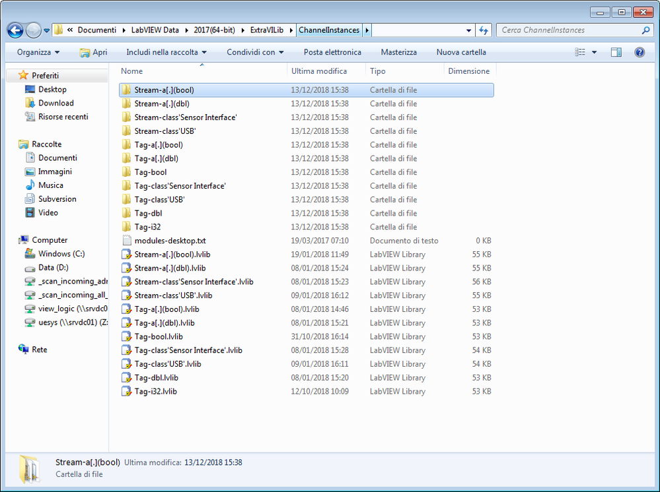Select Preferiti in the navigation pane
The image size is (660, 492).
pyautogui.click(x=45, y=76)
